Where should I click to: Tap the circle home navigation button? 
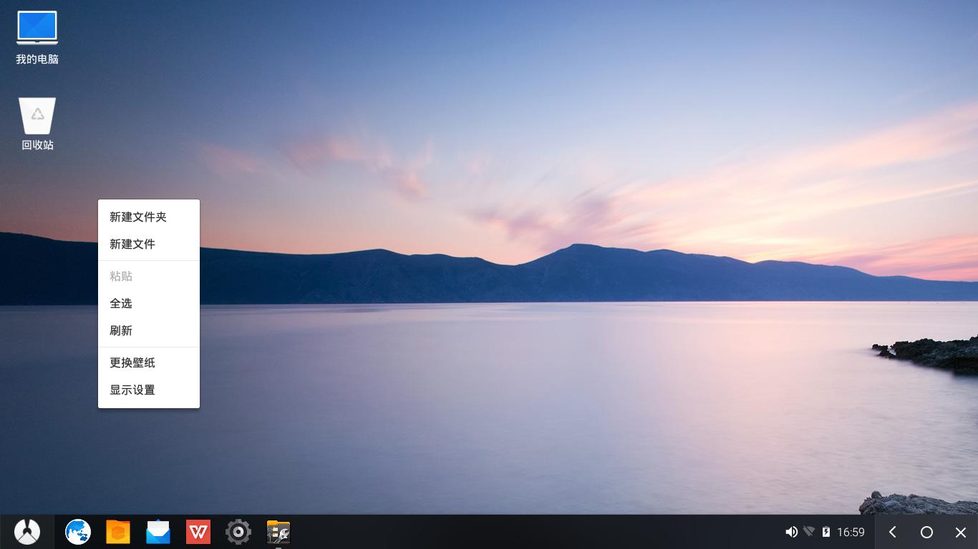coord(926,532)
